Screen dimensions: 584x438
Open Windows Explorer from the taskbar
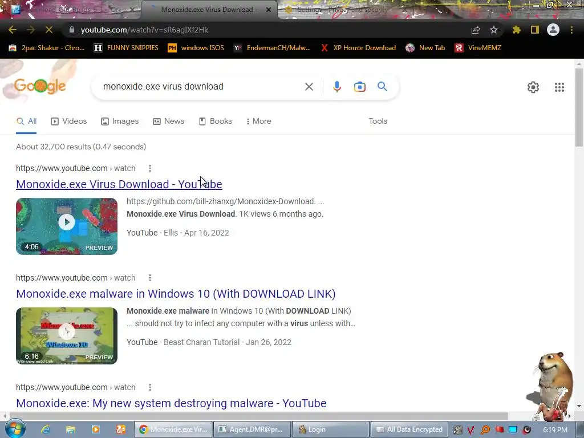(70, 429)
